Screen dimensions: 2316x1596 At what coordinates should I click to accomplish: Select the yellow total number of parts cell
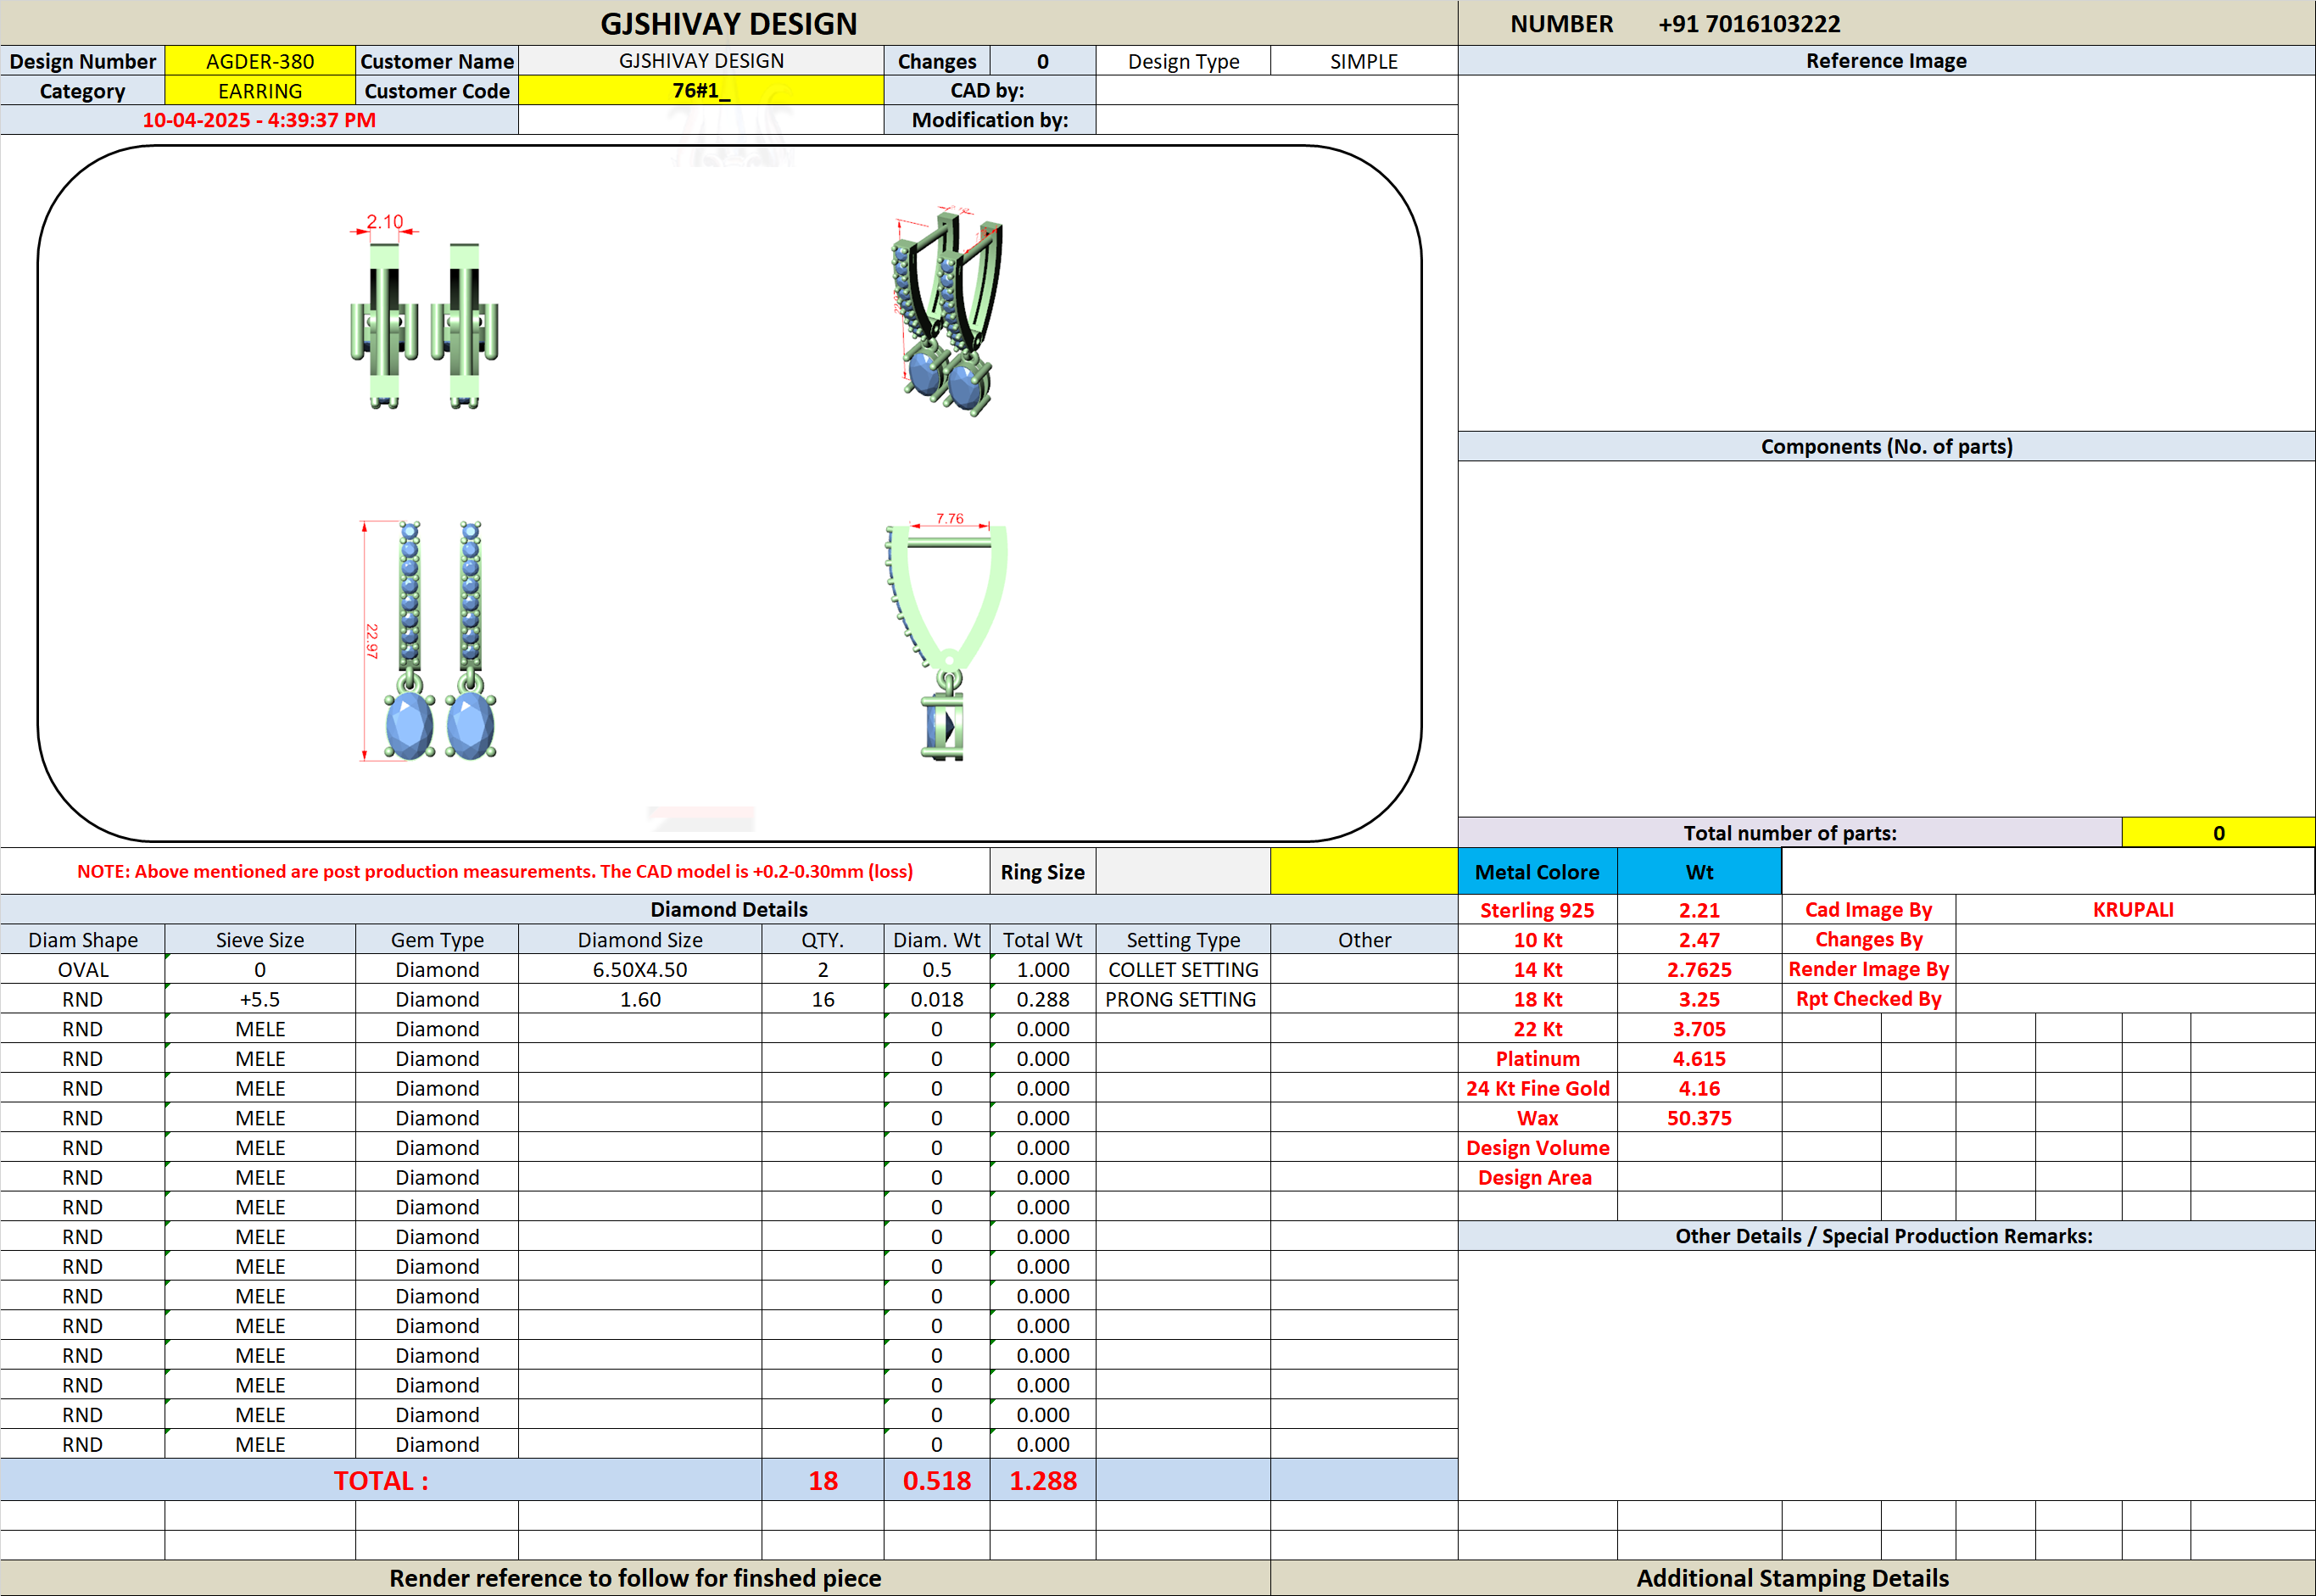tap(2218, 833)
